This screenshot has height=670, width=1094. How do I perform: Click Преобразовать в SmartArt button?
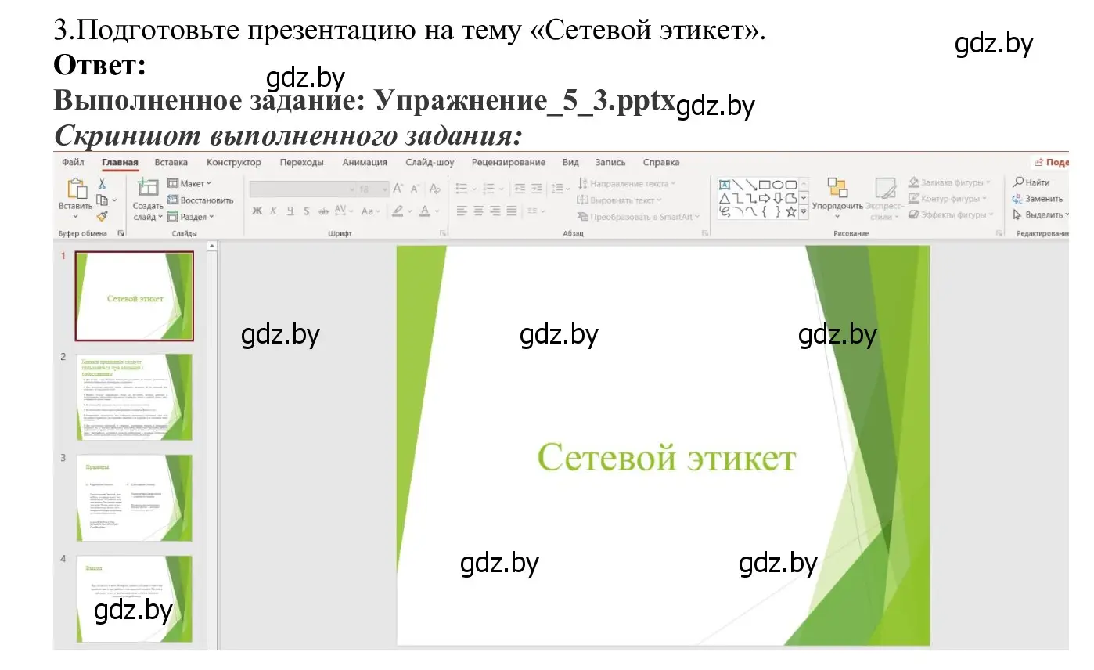[x=638, y=217]
